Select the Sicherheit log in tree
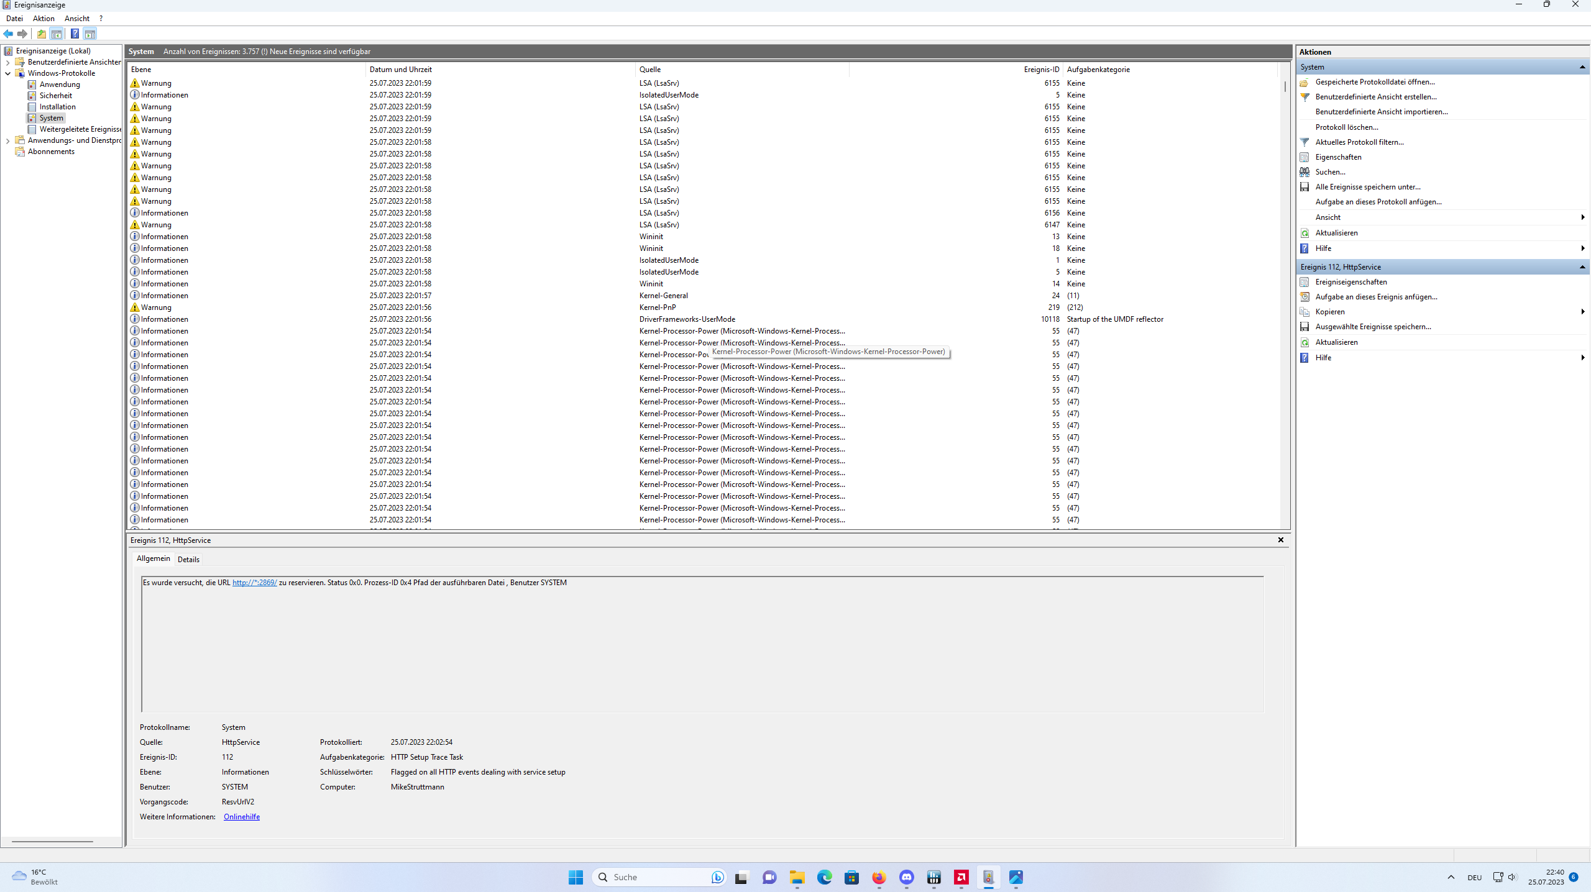This screenshot has width=1591, height=892. [x=55, y=96]
